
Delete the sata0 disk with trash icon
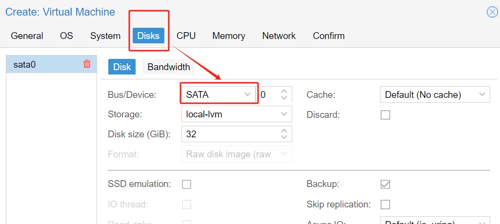[87, 64]
